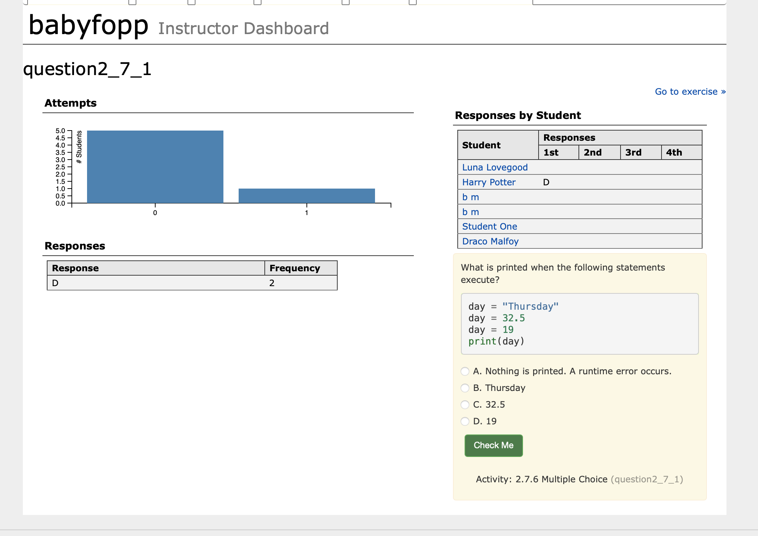
Task: Click the tall bar for 0 attempts
Action: point(155,167)
